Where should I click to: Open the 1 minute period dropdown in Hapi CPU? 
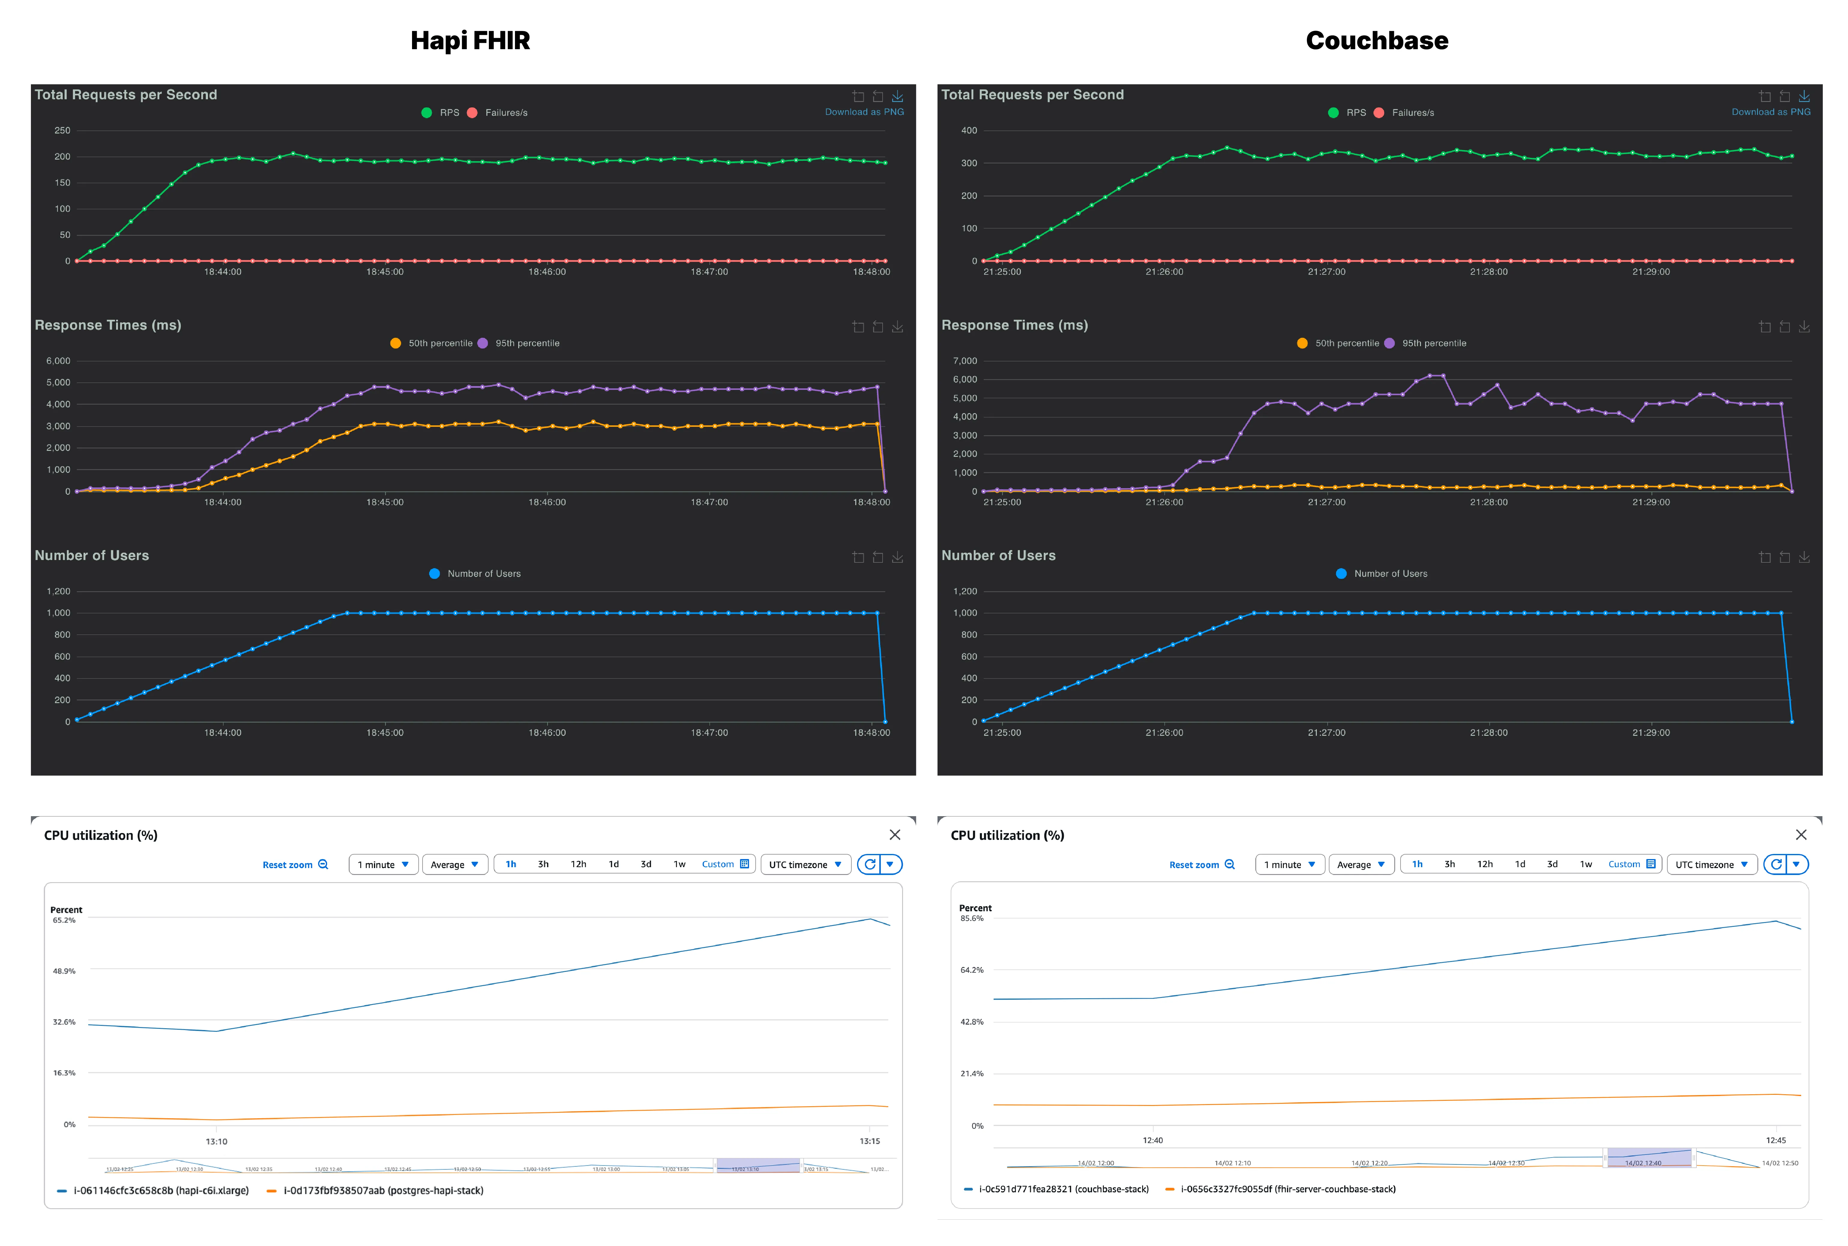pos(383,864)
